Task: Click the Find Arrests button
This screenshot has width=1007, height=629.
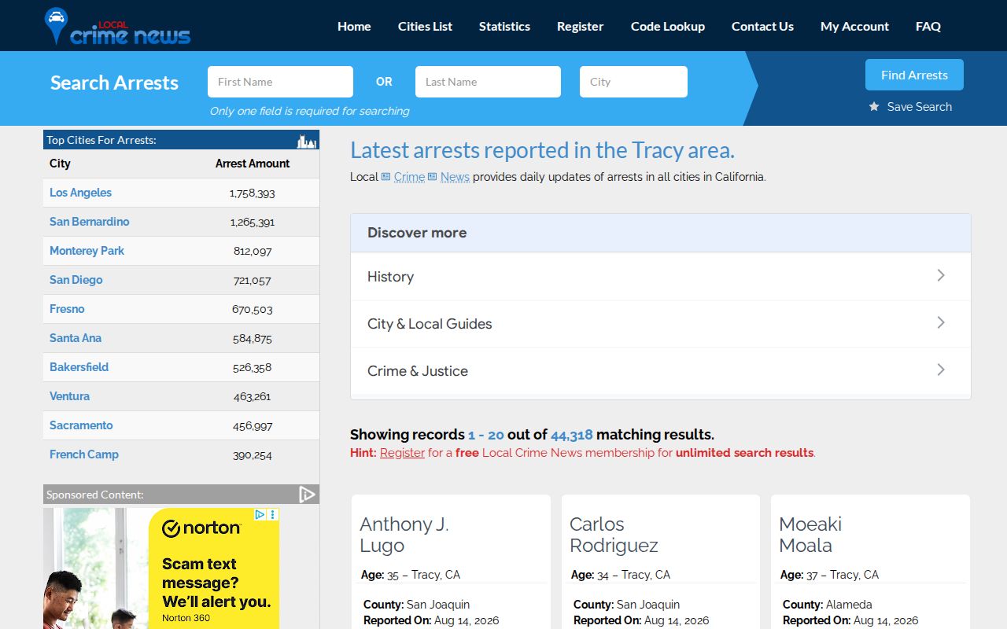Action: point(914,75)
